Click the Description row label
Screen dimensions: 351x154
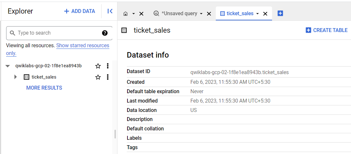click(x=140, y=119)
